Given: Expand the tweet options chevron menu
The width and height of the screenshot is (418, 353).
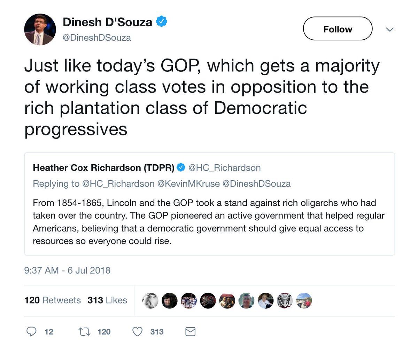Looking at the screenshot, I should coord(390,30).
